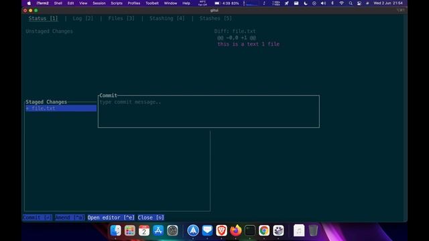Click the Unstaged Changes panel title
Image resolution: width=429 pixels, height=241 pixels.
click(x=49, y=31)
